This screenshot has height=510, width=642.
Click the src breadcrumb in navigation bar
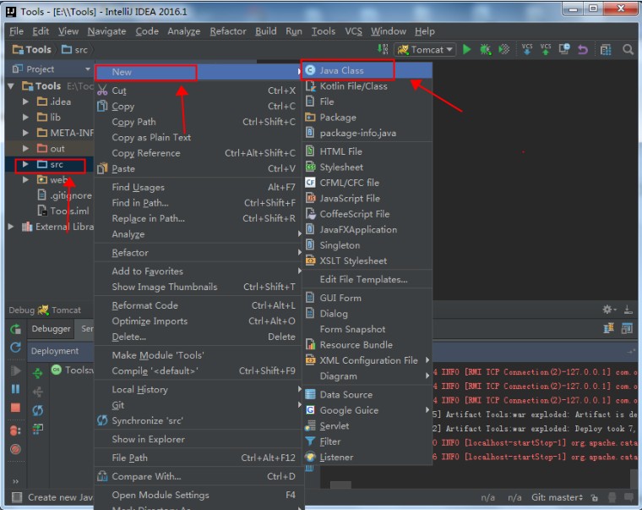point(74,50)
